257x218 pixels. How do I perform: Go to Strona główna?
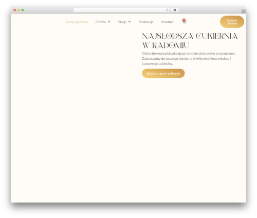[77, 22]
